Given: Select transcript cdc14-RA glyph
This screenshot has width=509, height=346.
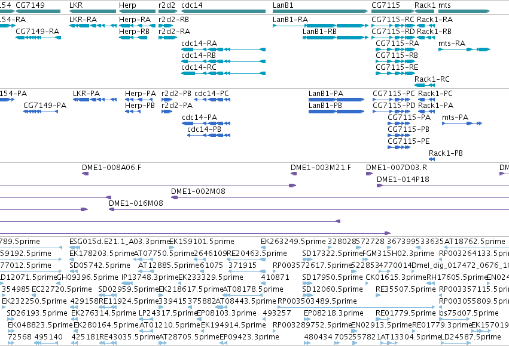Looking at the screenshot, I should (223, 50).
